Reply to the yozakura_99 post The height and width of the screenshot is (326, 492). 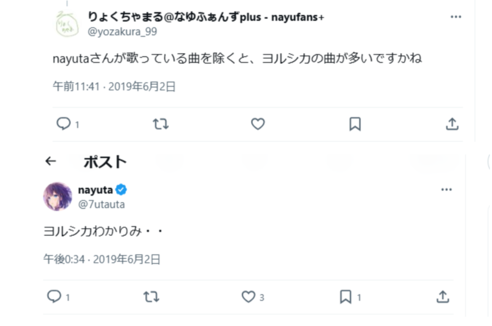64,124
